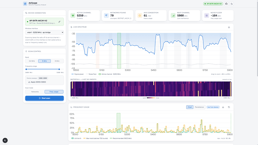The width and height of the screenshot is (258, 145).
Task: Click the device sweeps 5000-6000 chip
Action: [43, 78]
